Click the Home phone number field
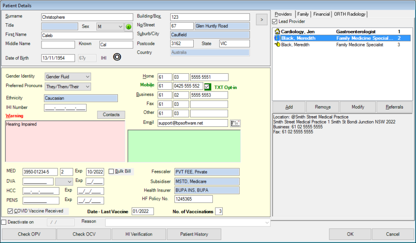 click(209, 77)
